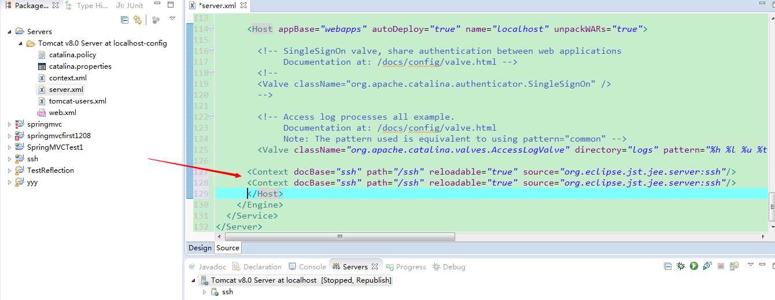
Task: Select the *server.xml editor tab
Action: (217, 6)
